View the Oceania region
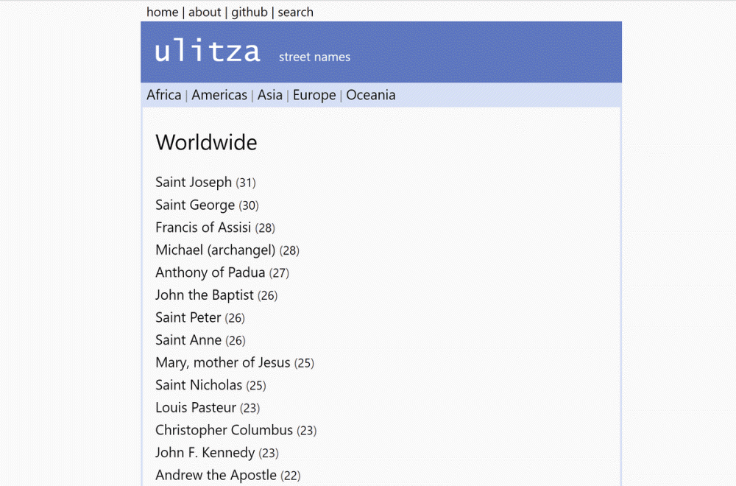 coord(370,95)
